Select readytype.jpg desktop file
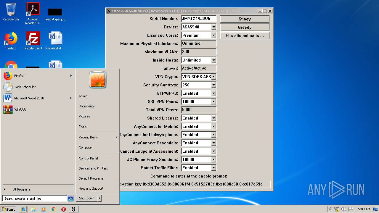Image resolution: width=379 pixels, height=213 pixels. (55, 14)
